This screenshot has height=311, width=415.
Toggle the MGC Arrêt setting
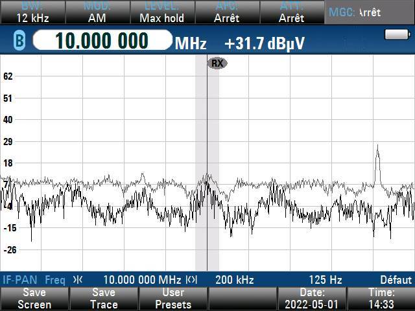(369, 12)
